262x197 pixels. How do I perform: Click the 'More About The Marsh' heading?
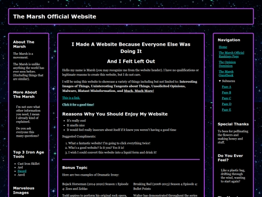pyautogui.click(x=25, y=94)
